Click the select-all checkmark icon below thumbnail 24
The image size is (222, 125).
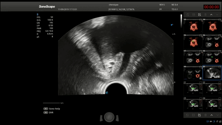coord(199,115)
